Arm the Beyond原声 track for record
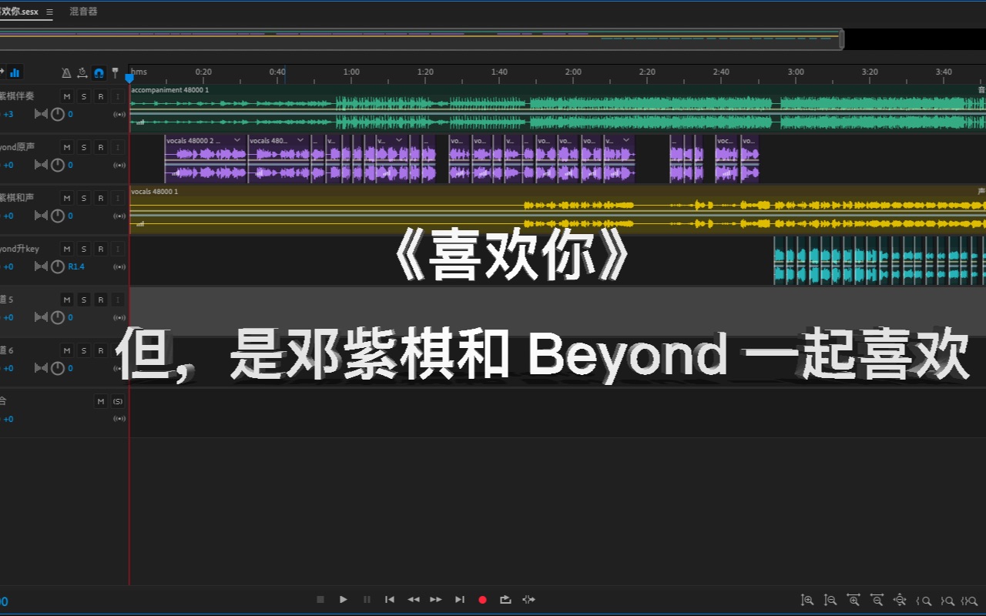Screen dimensions: 986x616 [101, 147]
